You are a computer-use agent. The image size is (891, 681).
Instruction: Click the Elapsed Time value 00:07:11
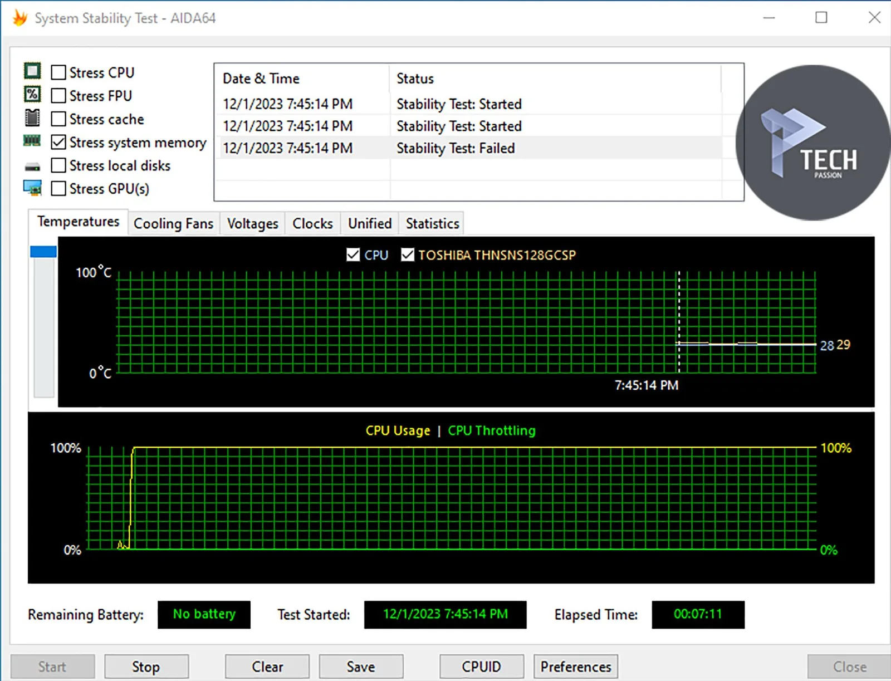(698, 614)
